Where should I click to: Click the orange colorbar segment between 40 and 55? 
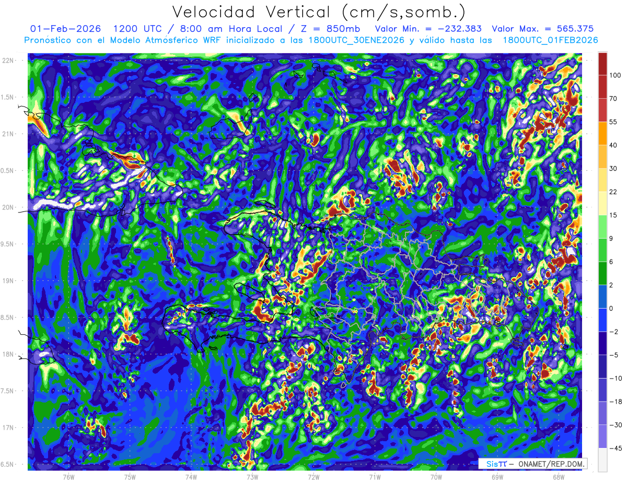click(x=602, y=133)
